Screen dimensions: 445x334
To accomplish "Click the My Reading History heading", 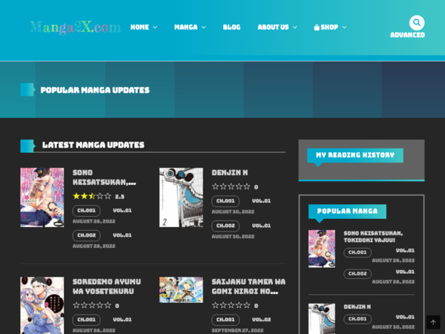I will [x=355, y=155].
